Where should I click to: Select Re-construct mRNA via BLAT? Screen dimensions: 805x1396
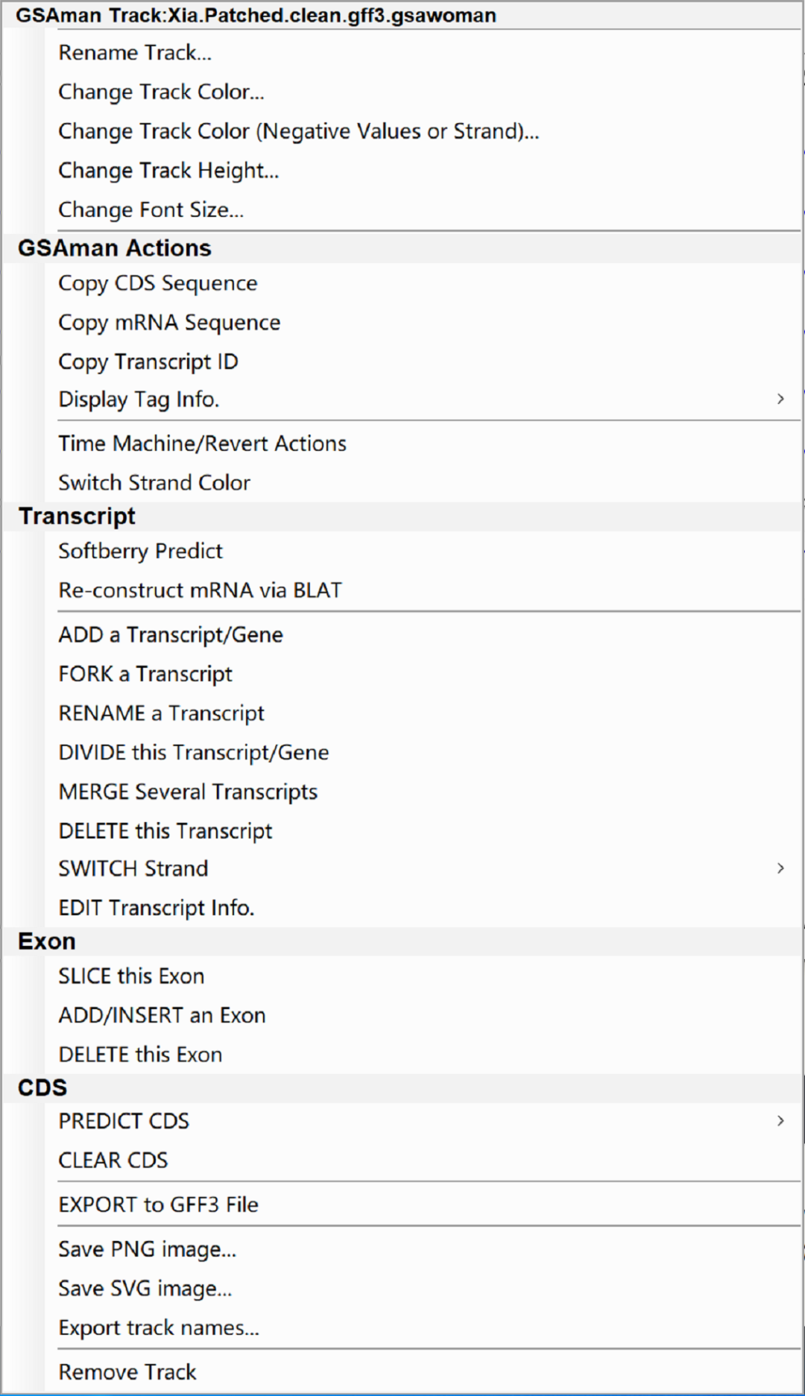(x=200, y=590)
